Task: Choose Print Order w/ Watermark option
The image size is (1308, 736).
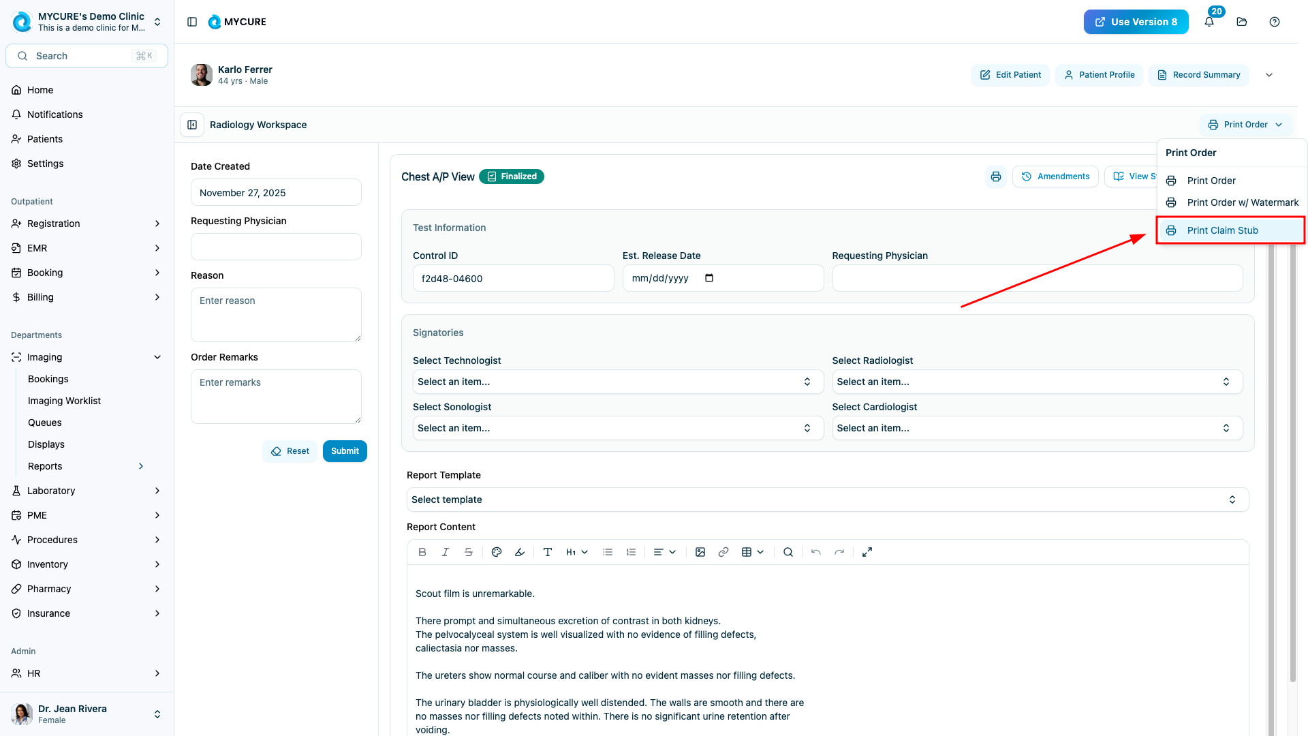Action: click(1242, 202)
